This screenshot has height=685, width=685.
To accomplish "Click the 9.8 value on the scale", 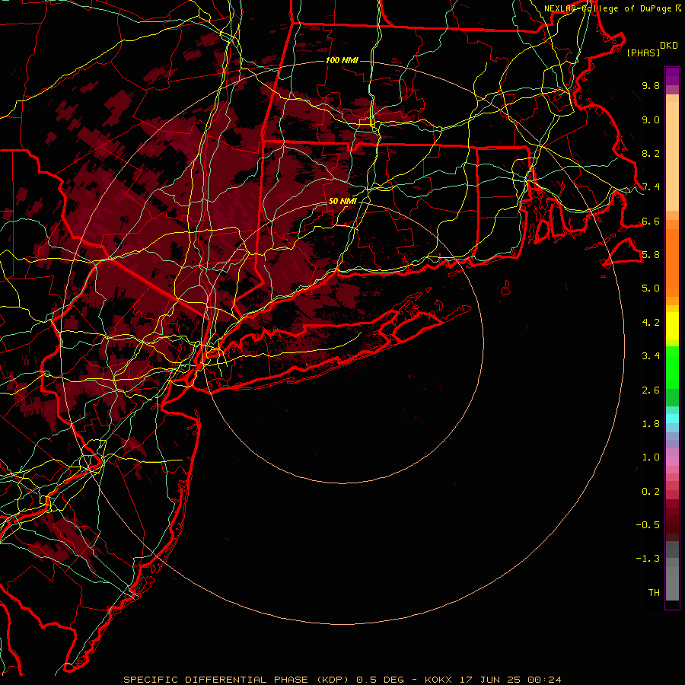I will pos(651,85).
